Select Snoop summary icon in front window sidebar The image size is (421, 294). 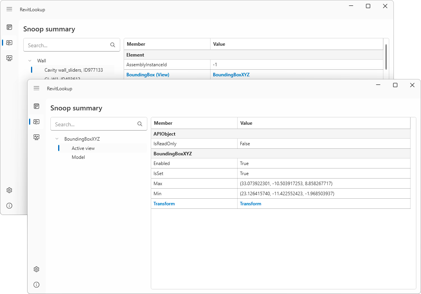coord(36,122)
